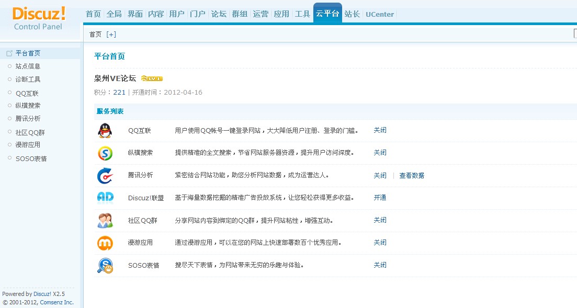
Task: Open 腾讯分析 in the sidebar
Action: pos(28,119)
